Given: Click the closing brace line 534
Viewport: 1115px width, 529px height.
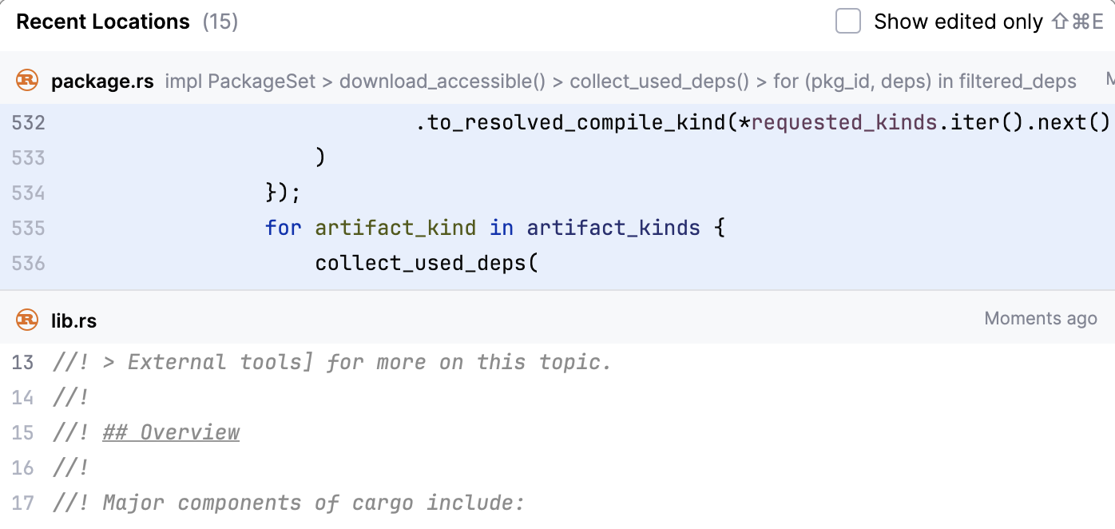Looking at the screenshot, I should [x=283, y=193].
